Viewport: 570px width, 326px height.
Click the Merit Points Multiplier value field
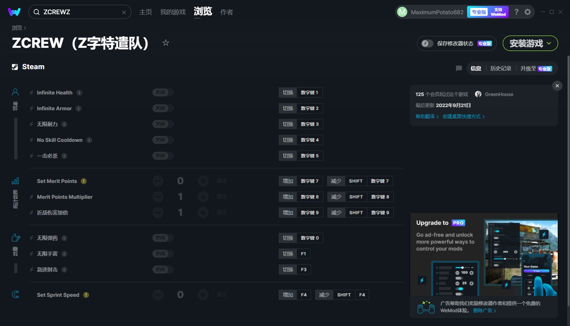(x=180, y=197)
